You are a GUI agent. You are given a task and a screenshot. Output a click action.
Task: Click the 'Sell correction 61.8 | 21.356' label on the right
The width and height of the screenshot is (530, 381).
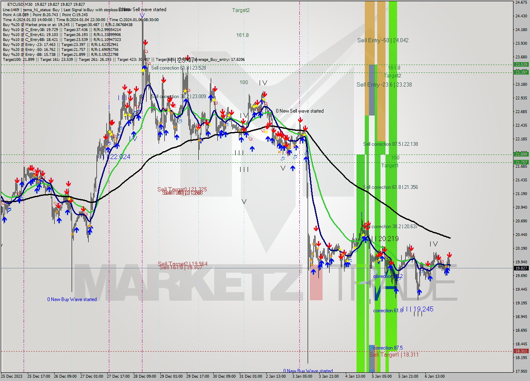tap(390, 187)
